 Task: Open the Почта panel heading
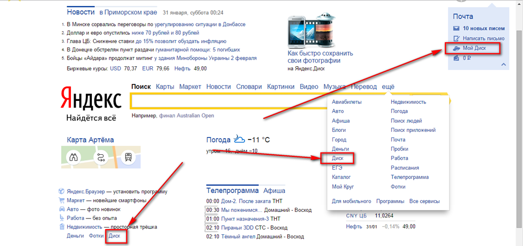[x=463, y=16]
